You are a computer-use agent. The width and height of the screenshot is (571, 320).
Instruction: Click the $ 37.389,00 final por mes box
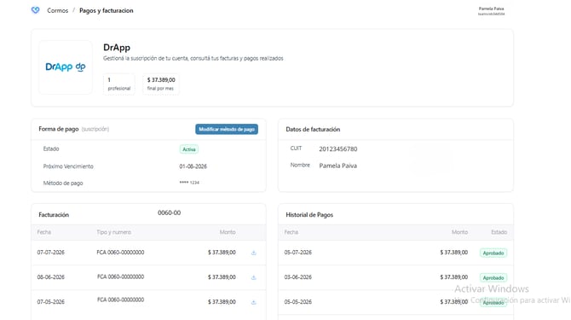[161, 84]
